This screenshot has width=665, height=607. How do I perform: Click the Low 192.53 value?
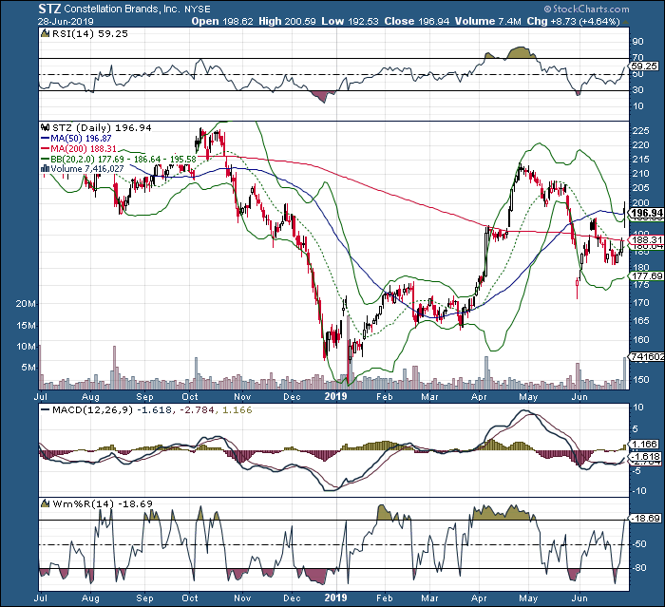coord(350,21)
